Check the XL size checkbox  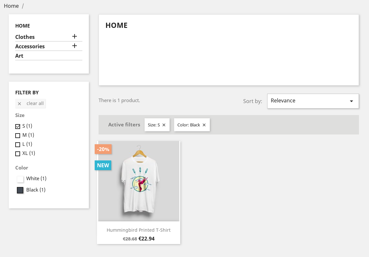[x=18, y=154]
